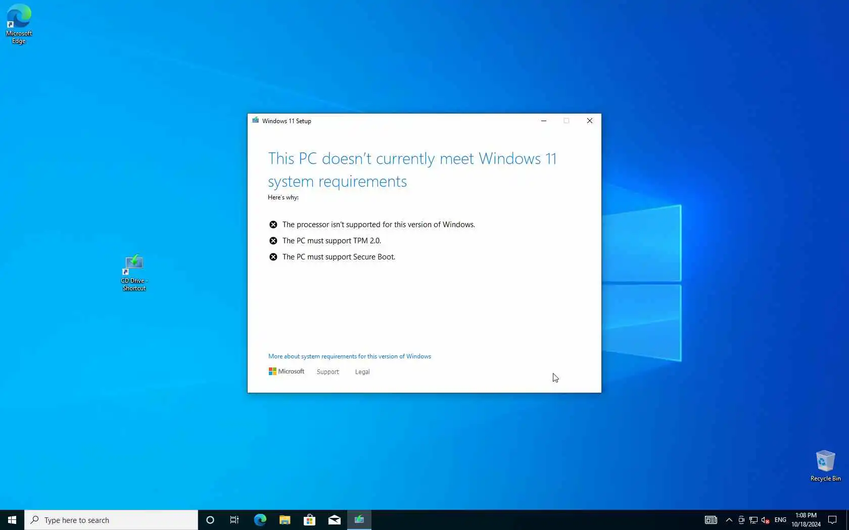Open the Windows Start menu
The height and width of the screenshot is (530, 849).
(12, 520)
